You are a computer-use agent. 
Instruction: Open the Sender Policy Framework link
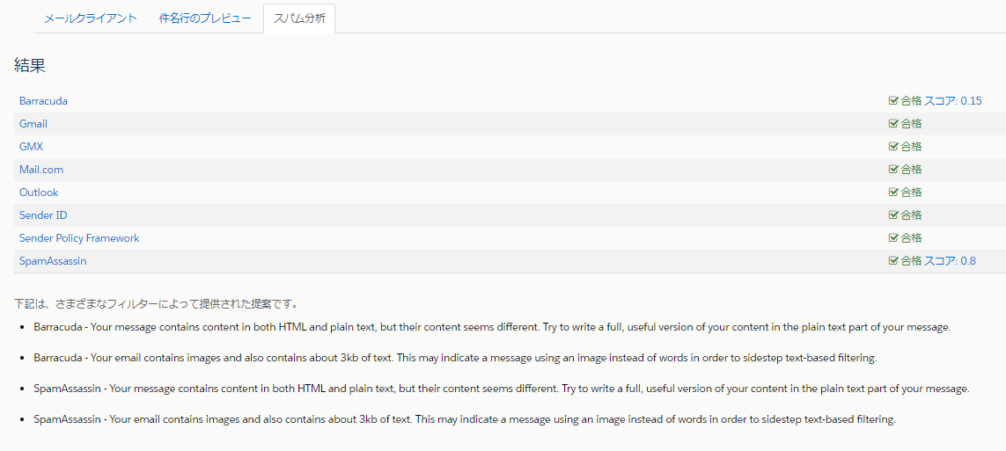click(79, 238)
